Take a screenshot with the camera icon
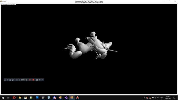Image resolution: width=178 pixels, height=100 pixels. [x=37, y=80]
